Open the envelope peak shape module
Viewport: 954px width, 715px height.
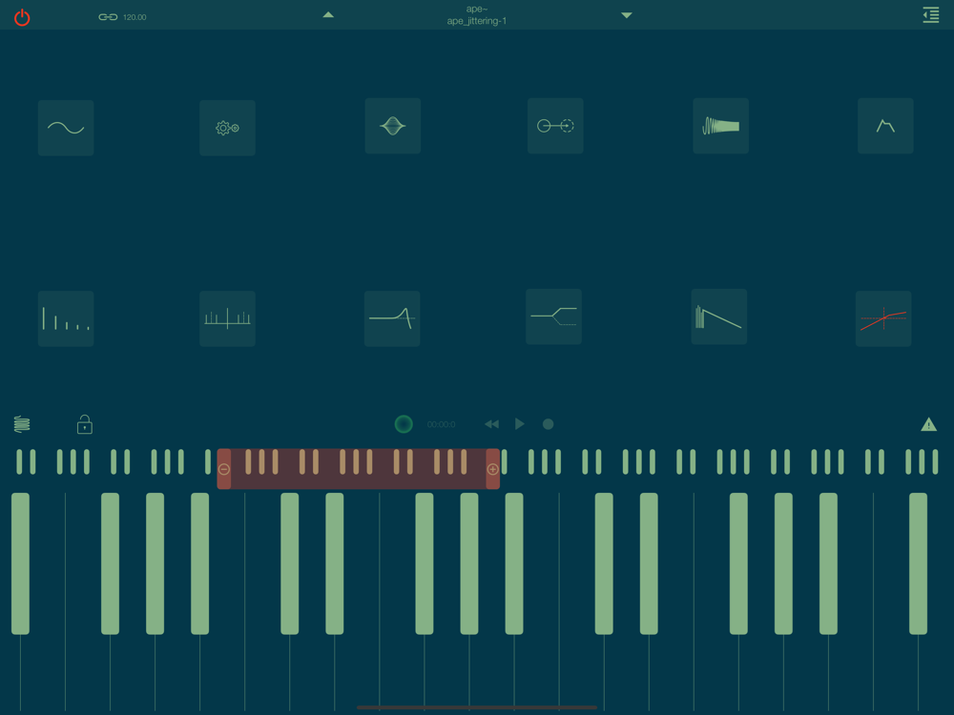tap(885, 126)
